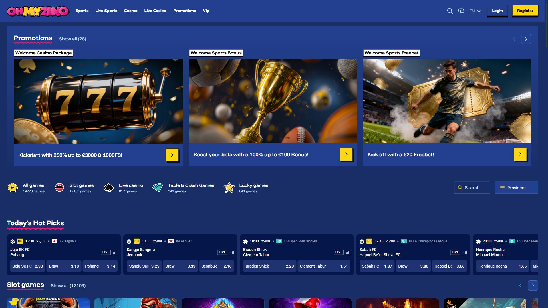Viewport: 548px width, 308px height.
Task: Select the Live casino spade icon
Action: click(x=109, y=188)
